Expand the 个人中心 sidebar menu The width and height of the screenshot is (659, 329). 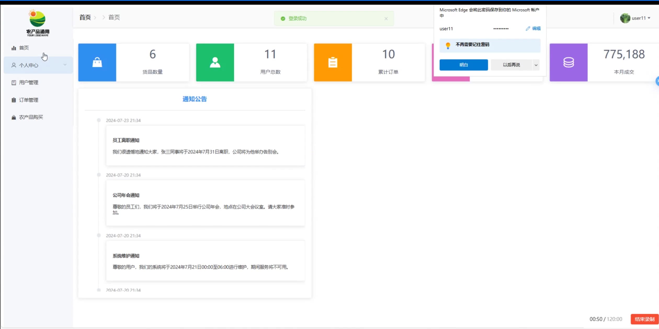(38, 65)
